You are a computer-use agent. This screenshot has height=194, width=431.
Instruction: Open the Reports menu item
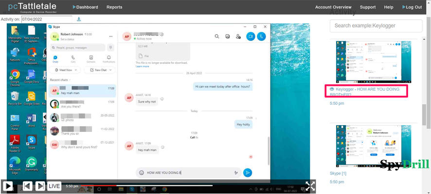(x=114, y=7)
